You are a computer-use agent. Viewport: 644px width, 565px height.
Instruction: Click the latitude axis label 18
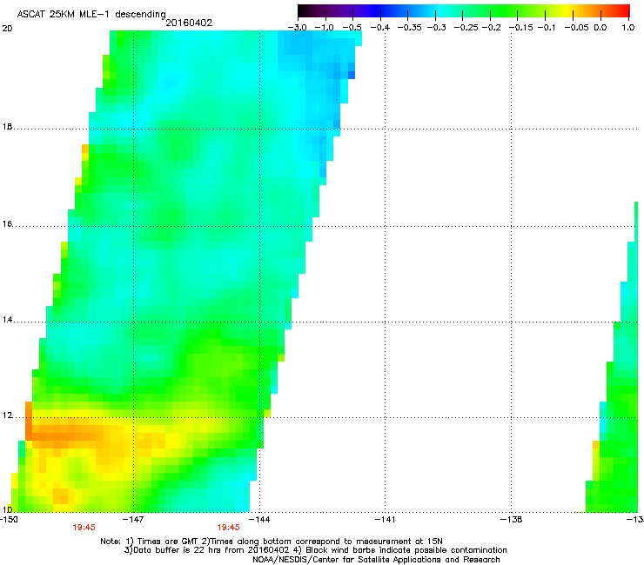pyautogui.click(x=7, y=126)
